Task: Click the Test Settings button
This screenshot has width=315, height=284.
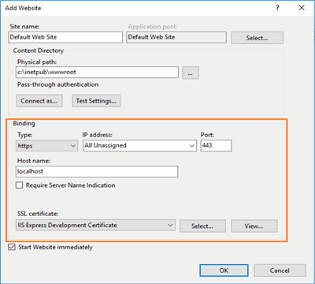Action: pos(96,101)
